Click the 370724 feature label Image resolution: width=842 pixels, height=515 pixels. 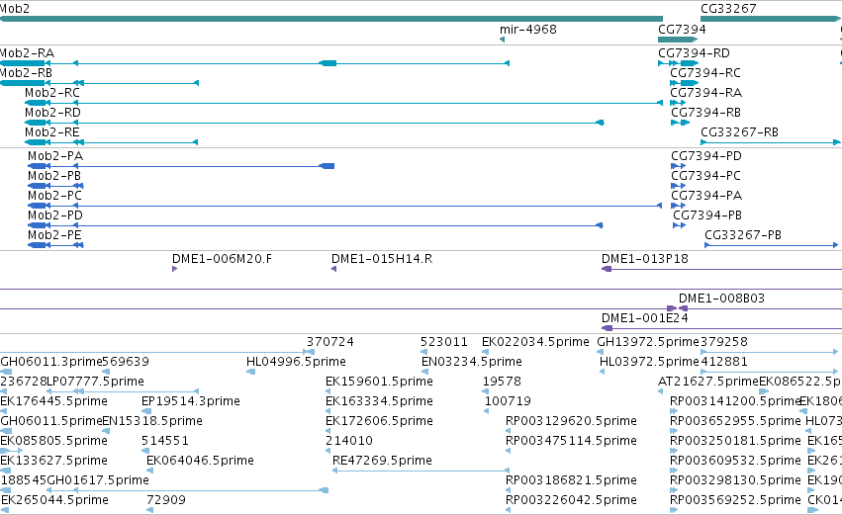coord(330,342)
